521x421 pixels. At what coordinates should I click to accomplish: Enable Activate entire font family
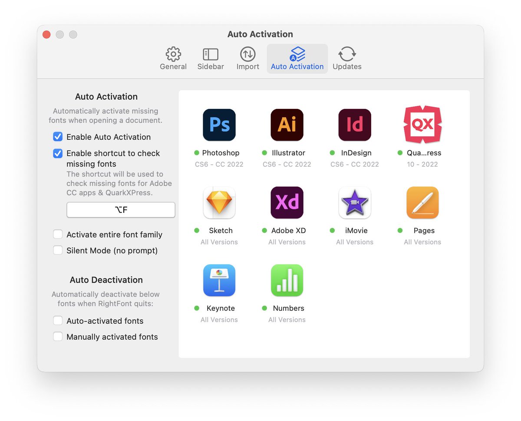point(58,234)
